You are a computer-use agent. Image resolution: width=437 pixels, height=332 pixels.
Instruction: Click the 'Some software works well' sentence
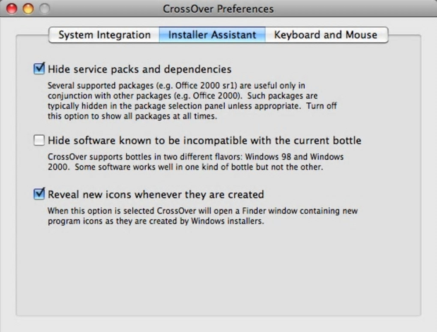(199, 167)
